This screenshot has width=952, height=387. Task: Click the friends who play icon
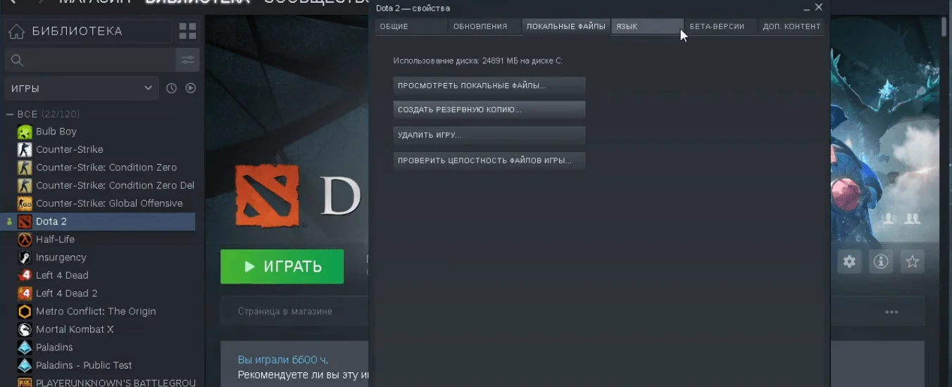913,219
